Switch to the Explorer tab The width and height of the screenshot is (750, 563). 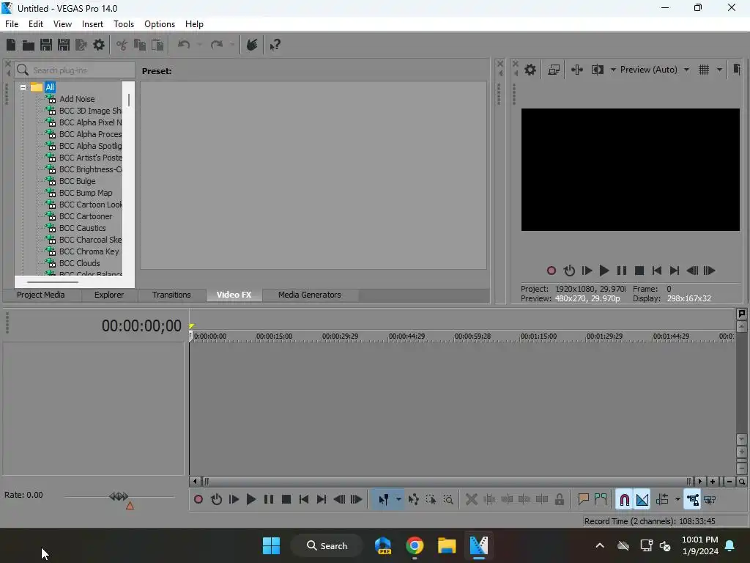(109, 295)
